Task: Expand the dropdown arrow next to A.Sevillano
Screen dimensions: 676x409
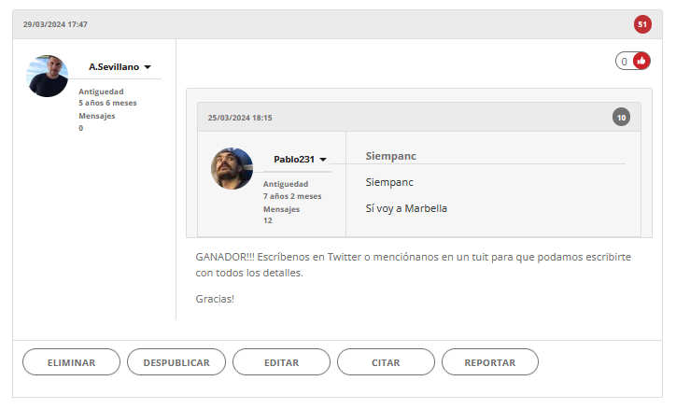Action: point(148,67)
